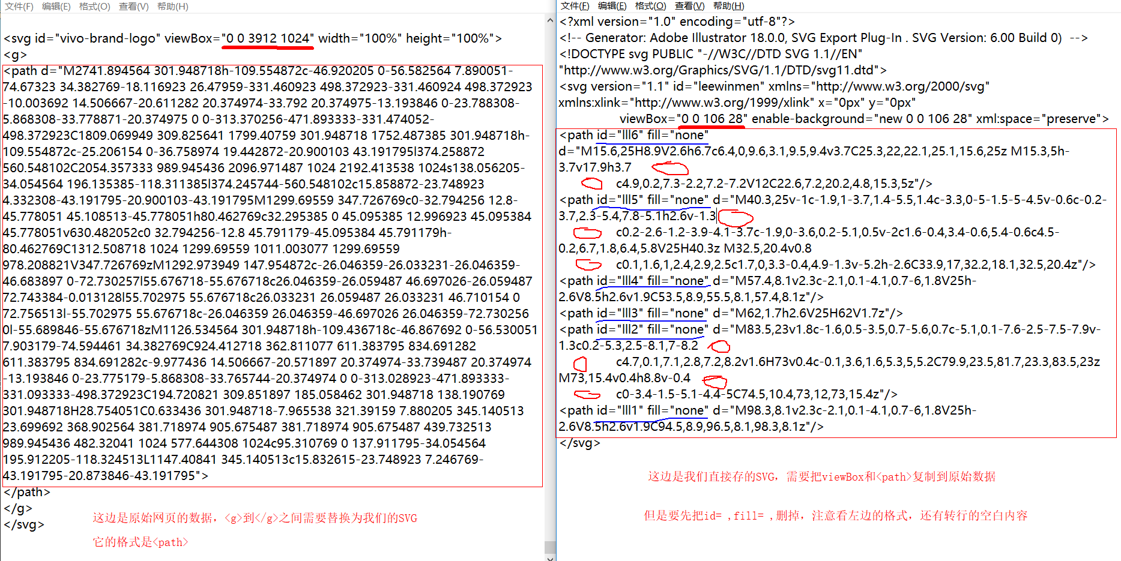Place cursor in viewBox "0 0 106 28" value
The width and height of the screenshot is (1121, 561).
coord(712,119)
